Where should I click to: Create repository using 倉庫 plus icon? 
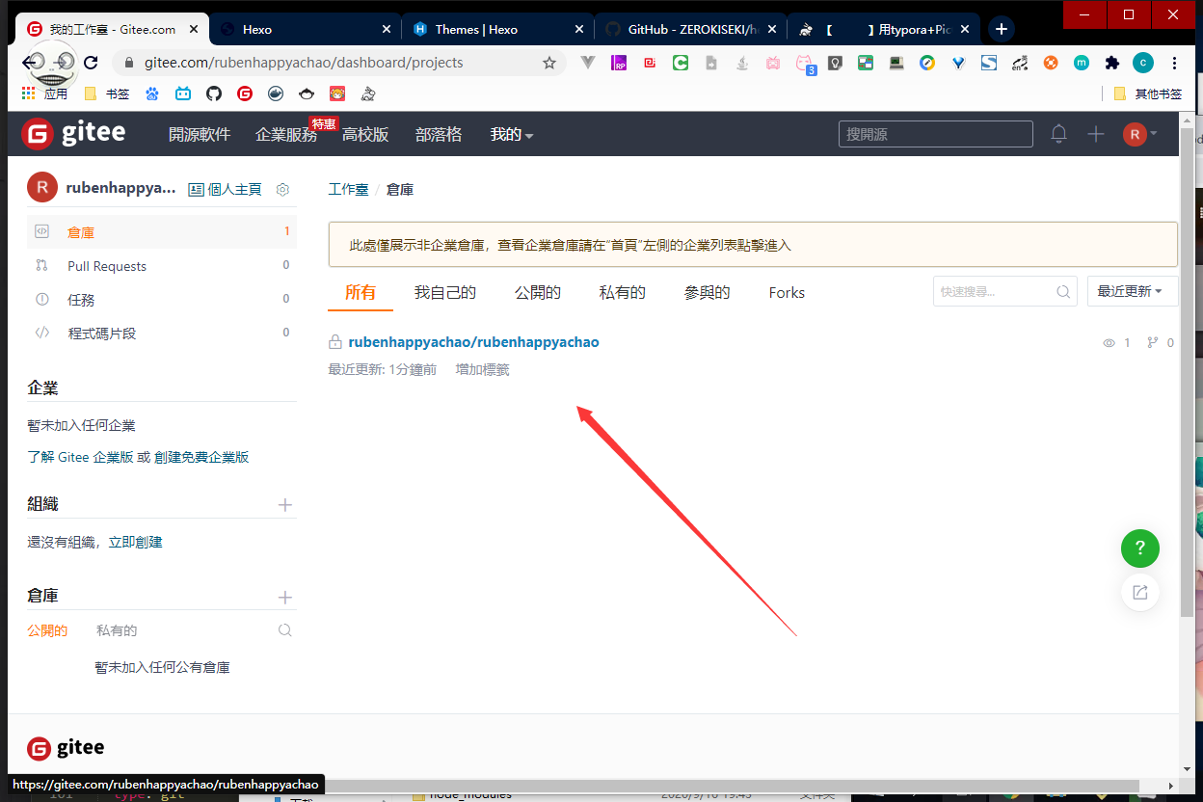tap(284, 598)
